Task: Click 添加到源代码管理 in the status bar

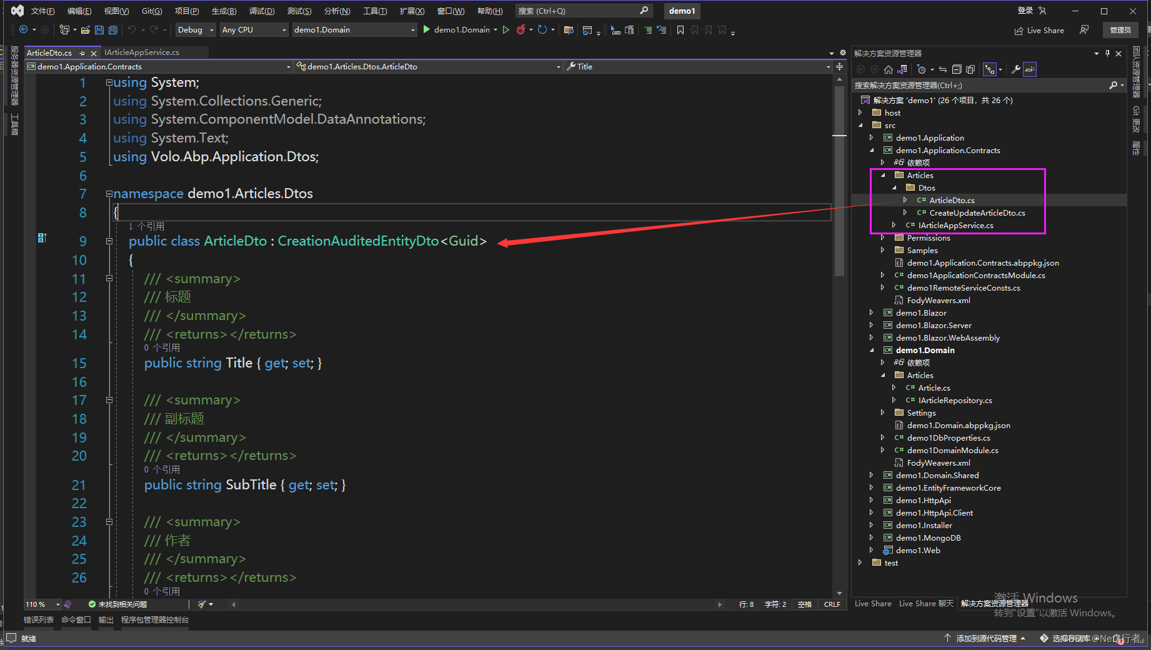Action: click(x=985, y=638)
